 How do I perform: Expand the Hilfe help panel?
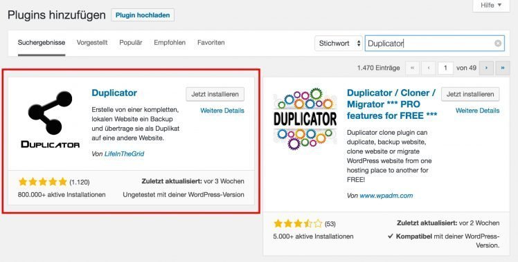[491, 6]
